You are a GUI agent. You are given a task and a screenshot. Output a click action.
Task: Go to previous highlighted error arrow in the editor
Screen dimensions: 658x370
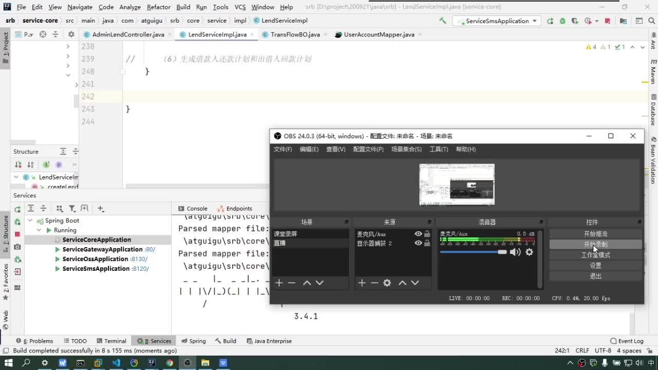[x=633, y=47]
